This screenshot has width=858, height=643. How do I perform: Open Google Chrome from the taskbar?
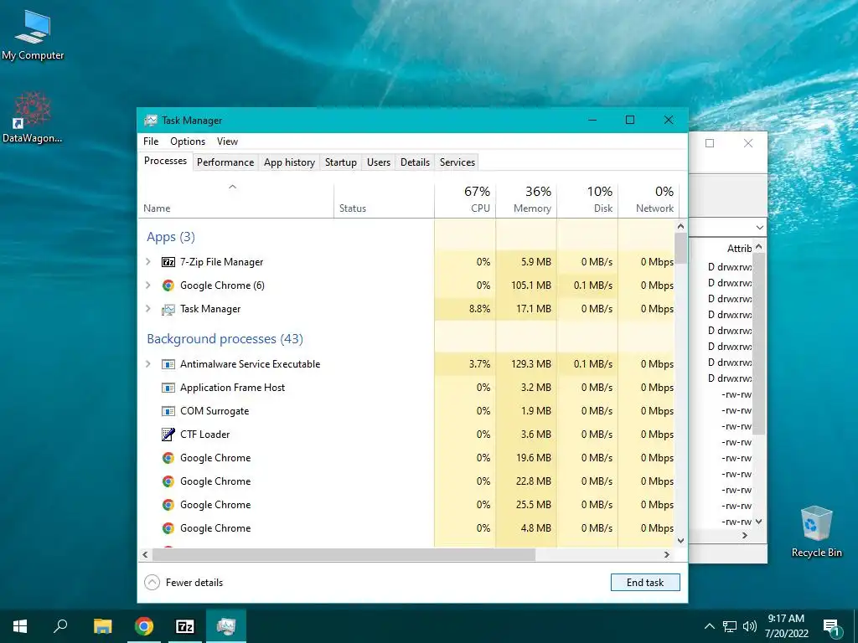[x=144, y=626]
